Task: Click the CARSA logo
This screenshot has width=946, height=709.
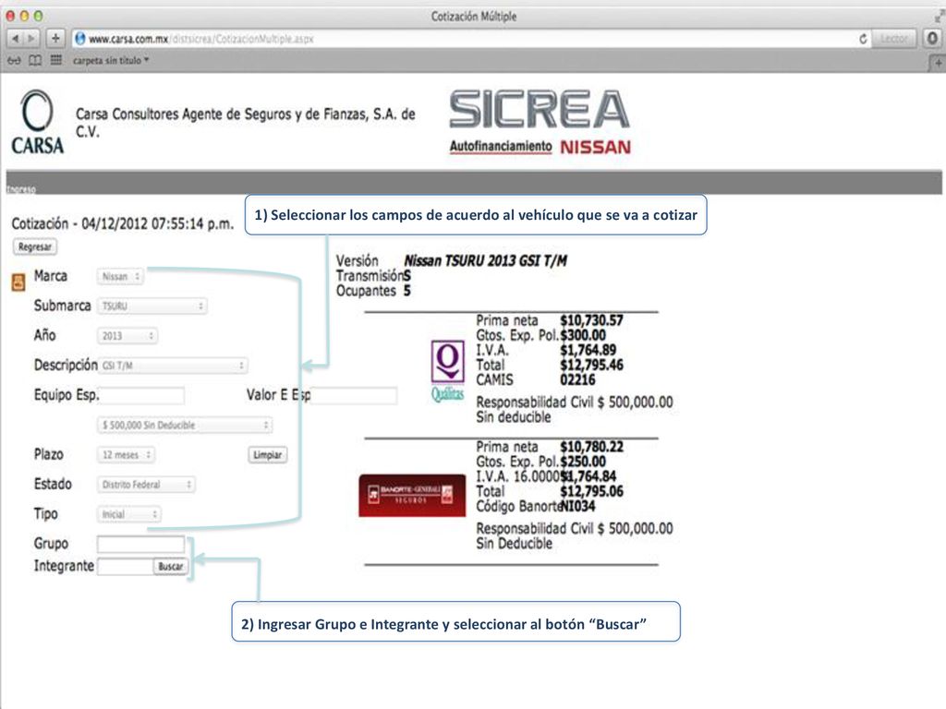Action: tap(37, 123)
